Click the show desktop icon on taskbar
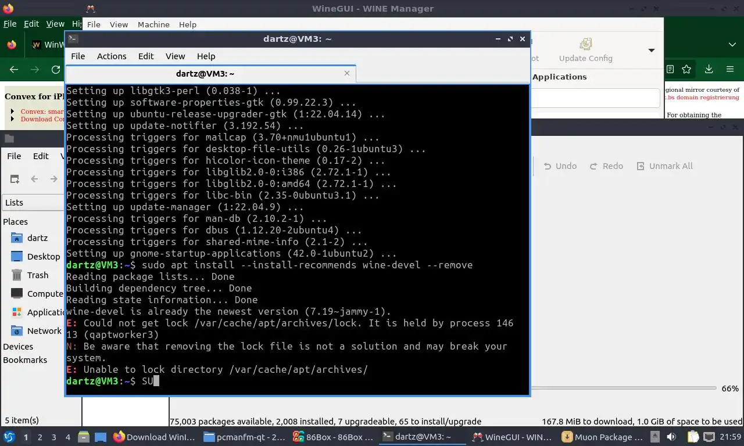Viewport: 744px width, 446px height. point(101,437)
